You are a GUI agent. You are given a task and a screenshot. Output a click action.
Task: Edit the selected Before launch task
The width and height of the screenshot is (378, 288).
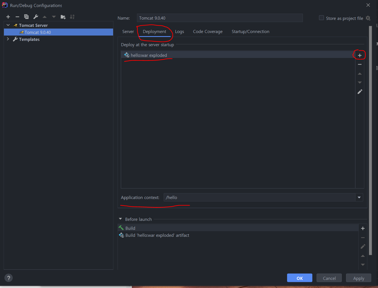click(363, 247)
